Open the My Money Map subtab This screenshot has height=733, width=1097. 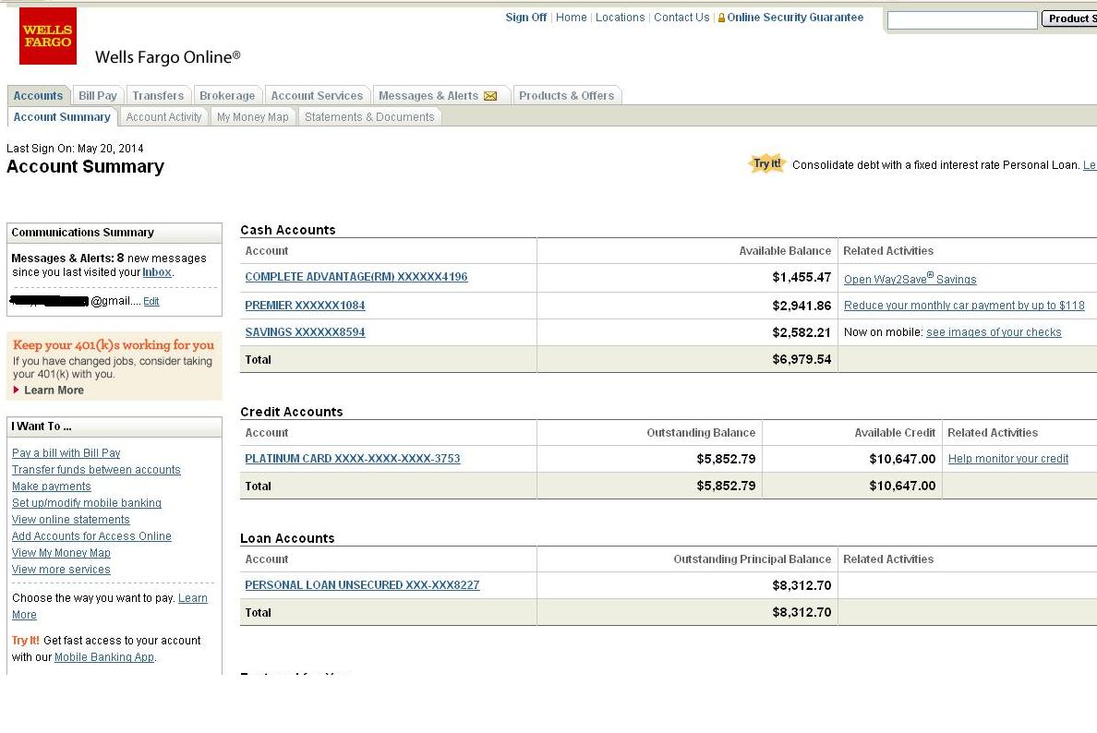tap(253, 117)
